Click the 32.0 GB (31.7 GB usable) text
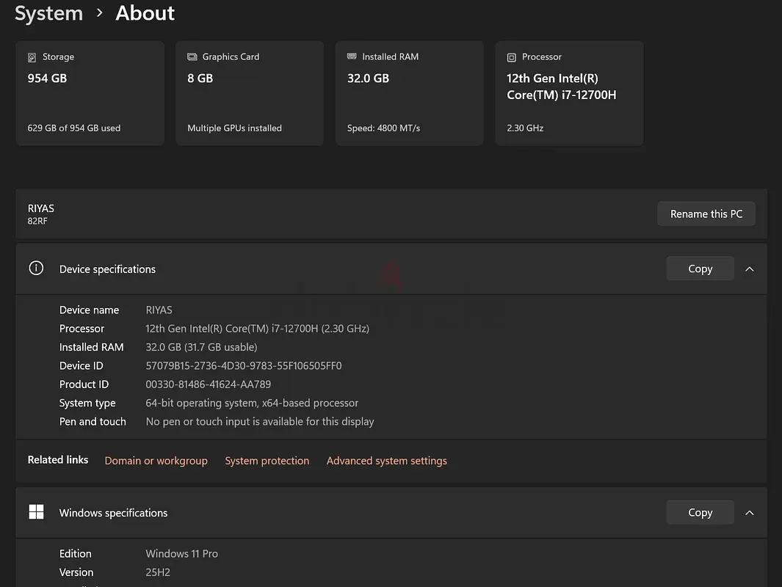Screen dimensions: 782x587 201,347
